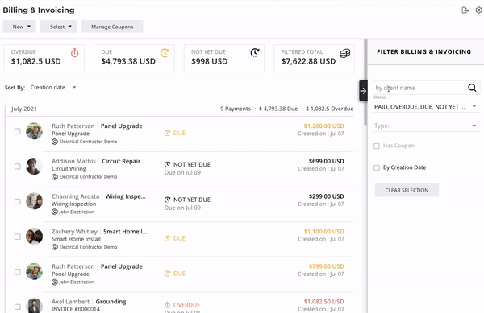Click the $1,100.00 USD amount
The width and height of the screenshot is (484, 313).
pyautogui.click(x=323, y=231)
